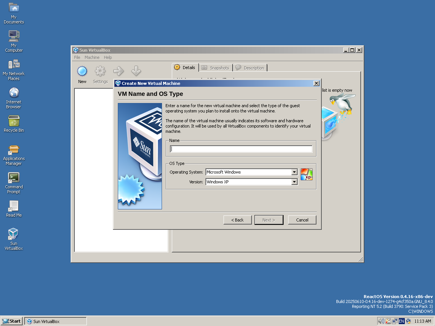
Task: Select the Internet Browser desktop icon
Action: (x=14, y=98)
